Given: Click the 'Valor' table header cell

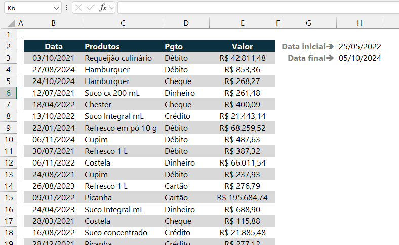Looking at the screenshot, I should point(243,46).
